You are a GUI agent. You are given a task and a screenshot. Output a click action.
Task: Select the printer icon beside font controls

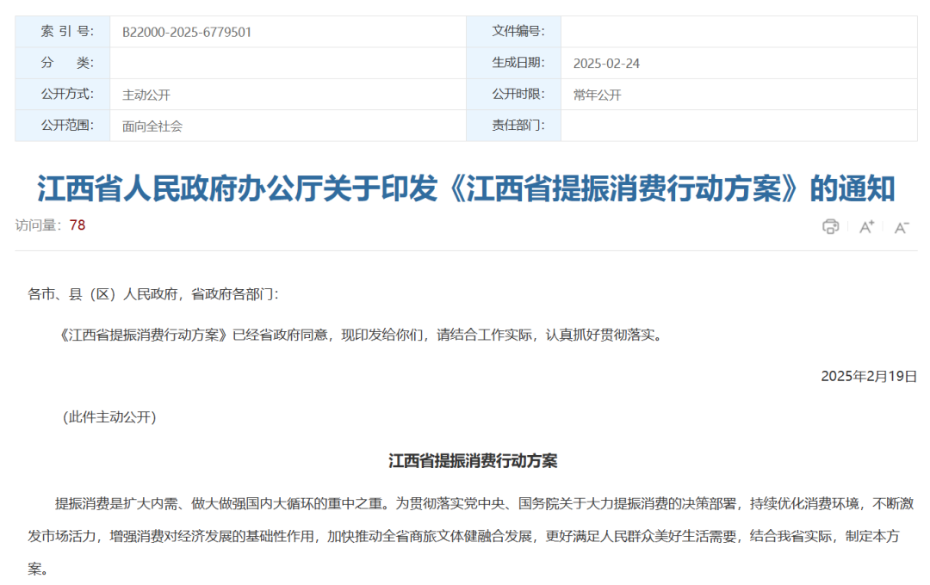click(829, 225)
